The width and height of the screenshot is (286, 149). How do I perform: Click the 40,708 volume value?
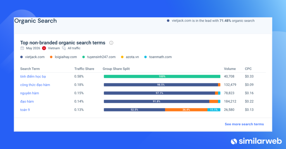click(x=229, y=77)
